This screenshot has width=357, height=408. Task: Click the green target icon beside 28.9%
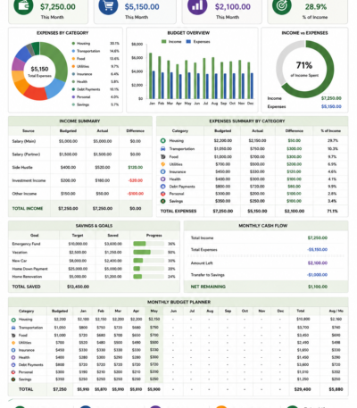[282, 5]
